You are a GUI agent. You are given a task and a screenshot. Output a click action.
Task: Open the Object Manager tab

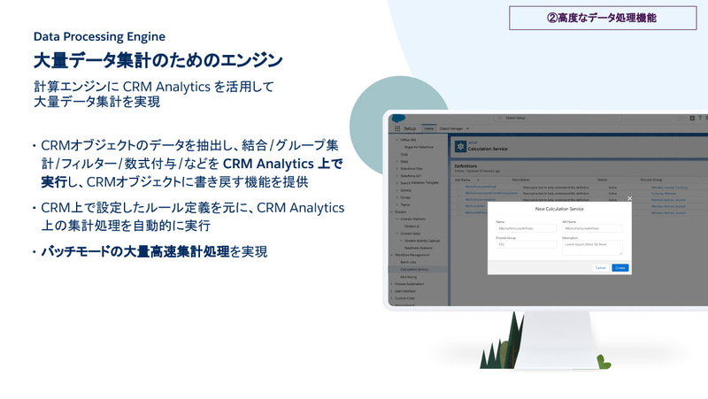click(451, 128)
